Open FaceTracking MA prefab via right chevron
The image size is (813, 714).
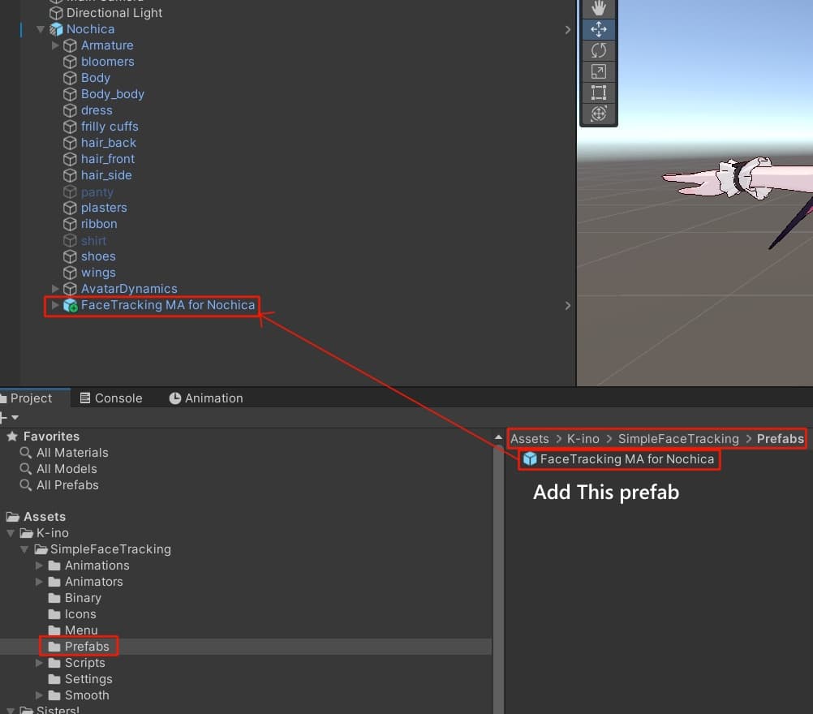click(x=568, y=306)
